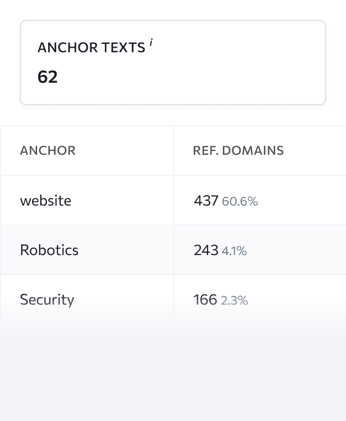The image size is (346, 421).
Task: Click the 437 referring domains value
Action: coord(206,201)
